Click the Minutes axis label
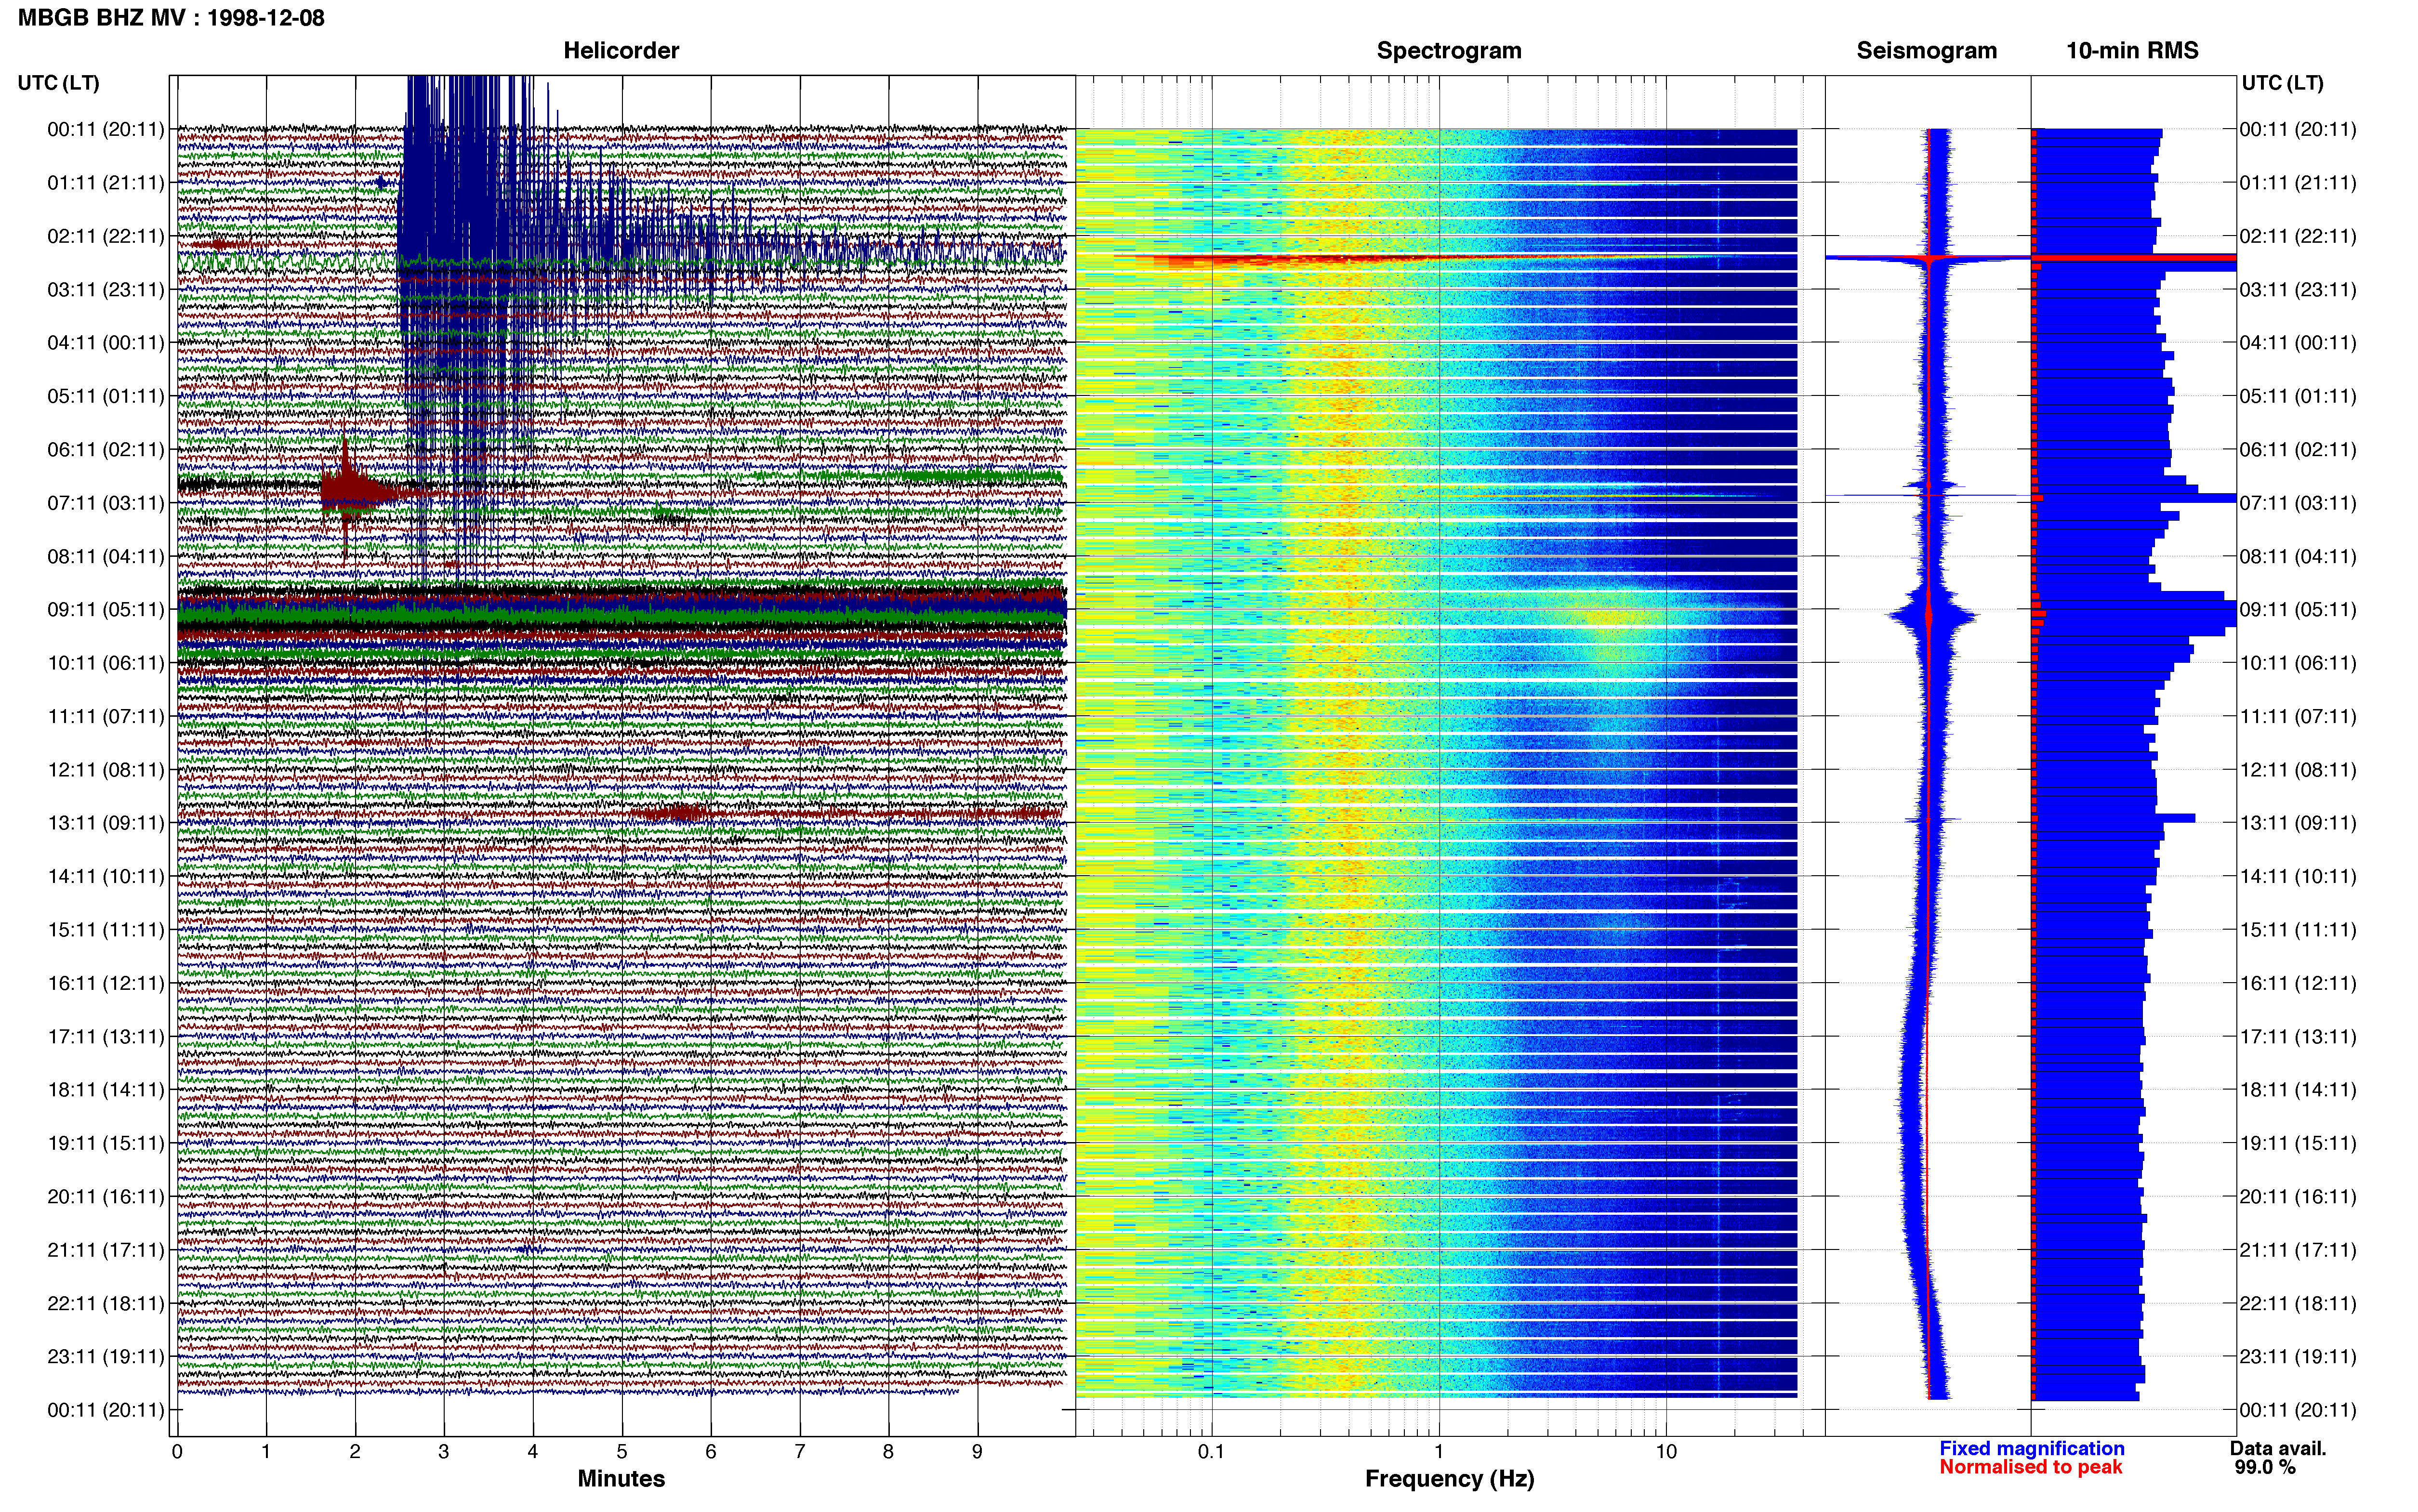Image resolution: width=2418 pixels, height=1512 pixels. 621,1478
